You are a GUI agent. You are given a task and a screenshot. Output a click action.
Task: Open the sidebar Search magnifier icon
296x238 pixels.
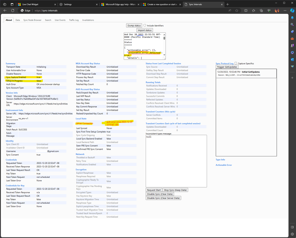tap(292, 24)
